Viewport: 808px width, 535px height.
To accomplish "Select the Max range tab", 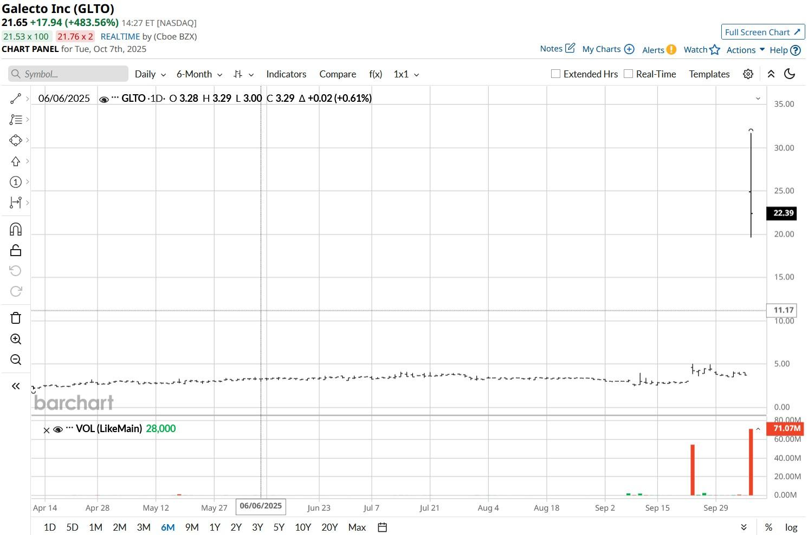I will pyautogui.click(x=357, y=527).
